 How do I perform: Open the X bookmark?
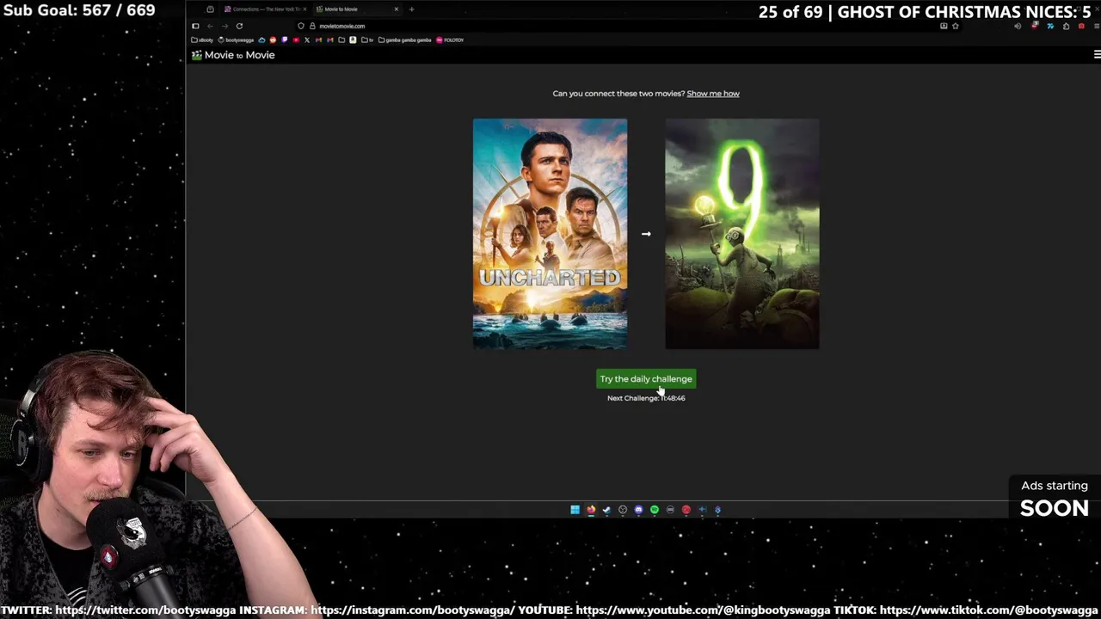pyautogui.click(x=307, y=40)
